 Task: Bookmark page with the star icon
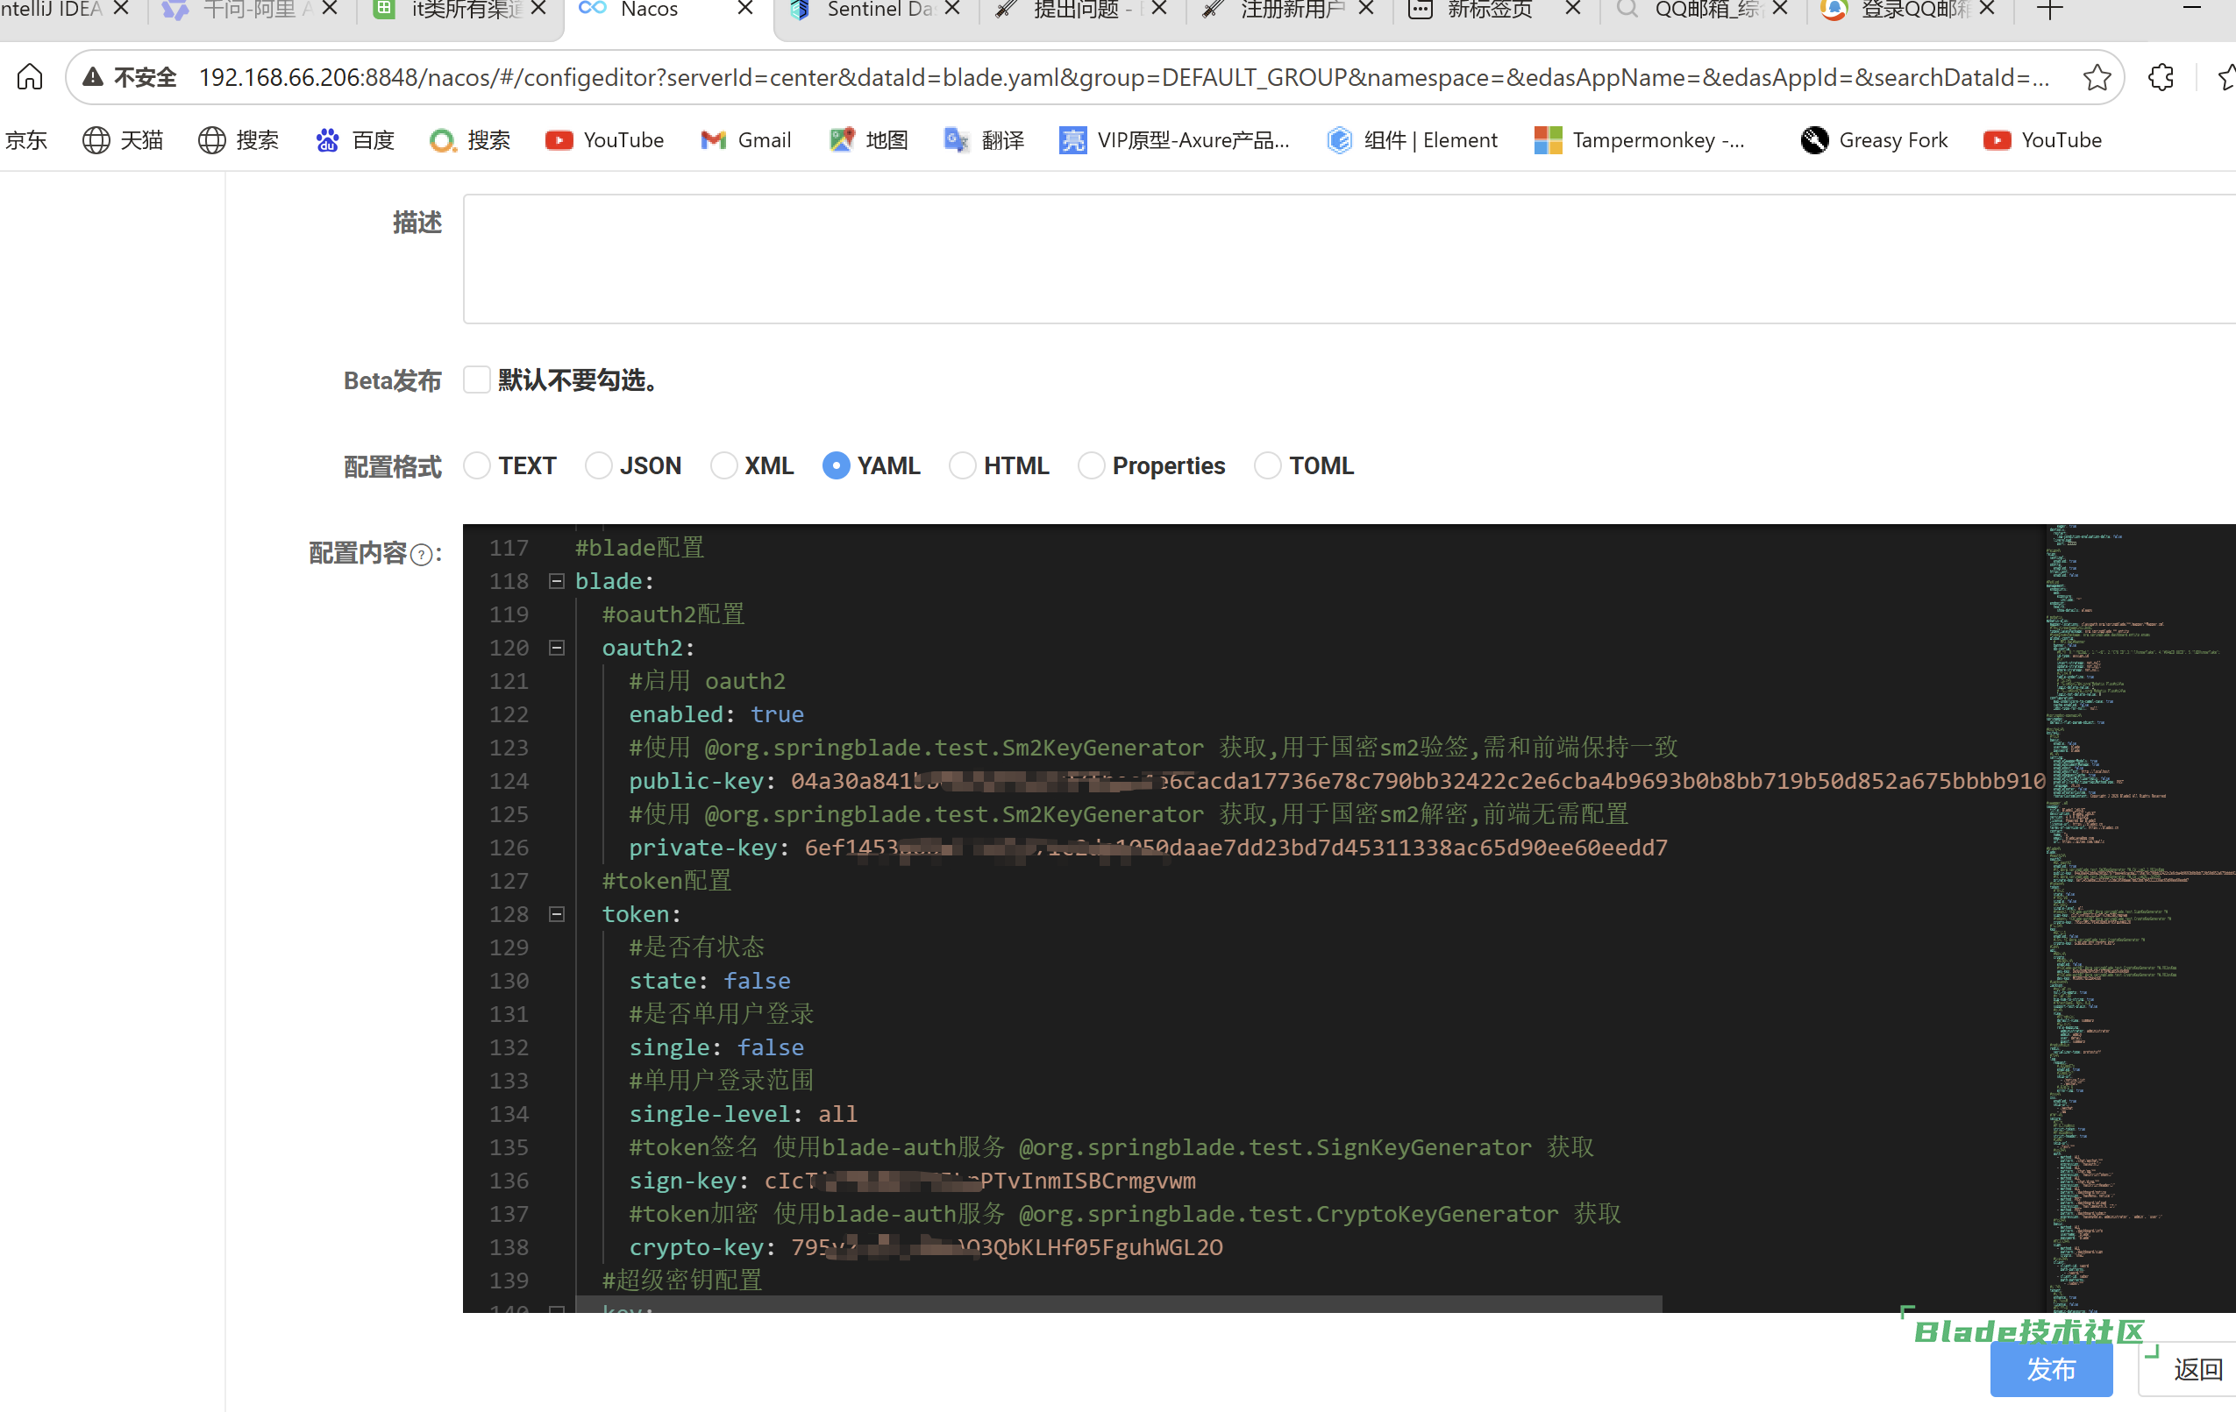pyautogui.click(x=2097, y=77)
